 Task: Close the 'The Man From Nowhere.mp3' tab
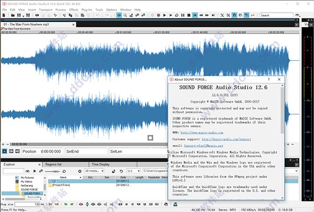point(73,25)
